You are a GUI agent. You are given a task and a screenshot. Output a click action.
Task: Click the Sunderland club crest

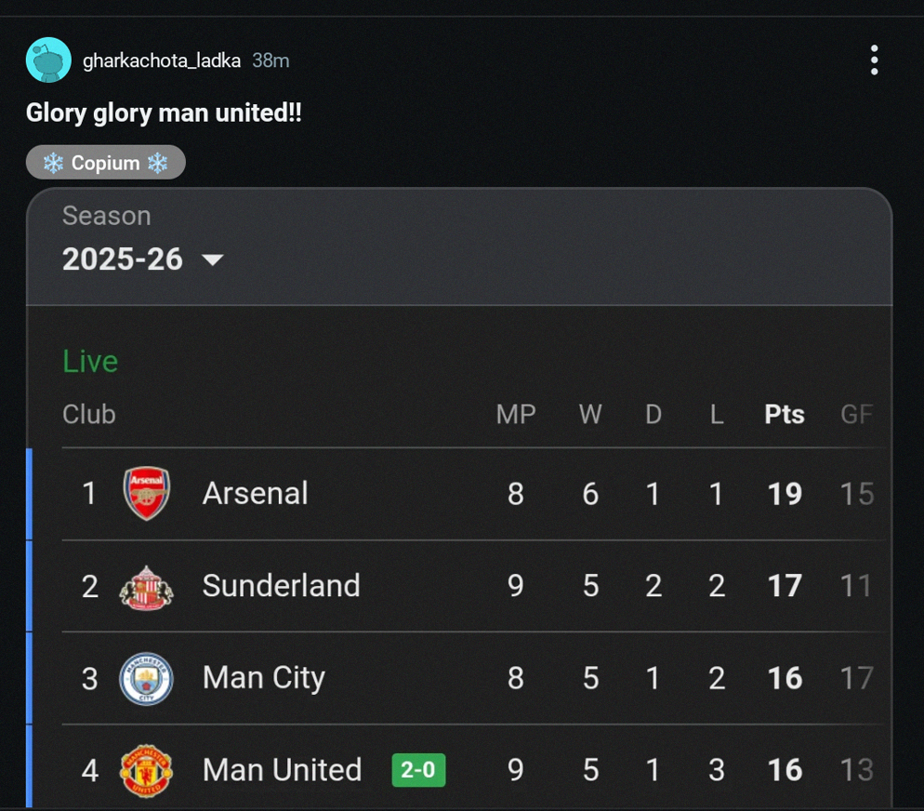click(x=147, y=586)
